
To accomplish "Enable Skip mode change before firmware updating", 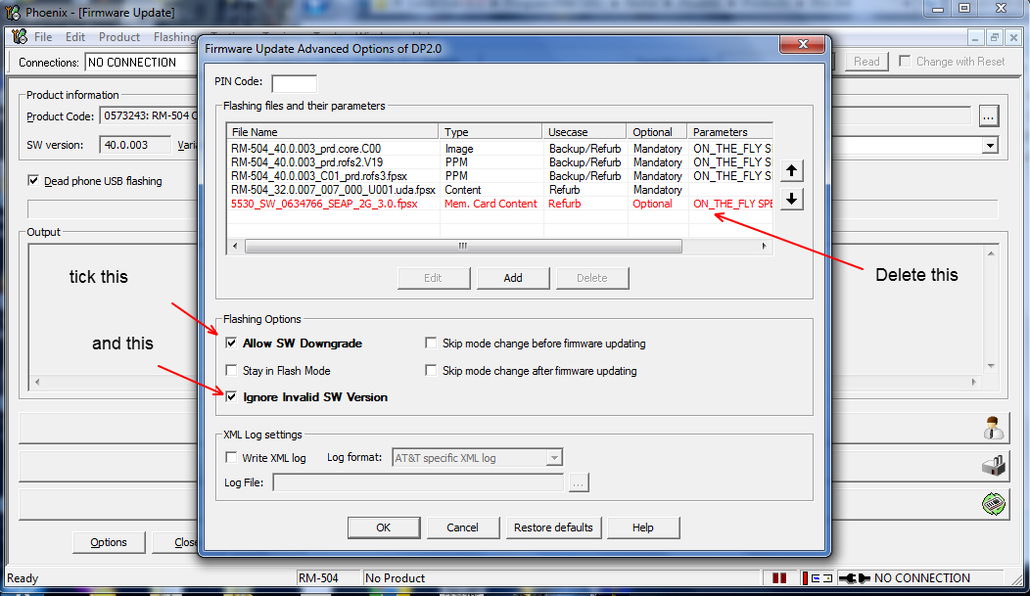I will coord(431,344).
